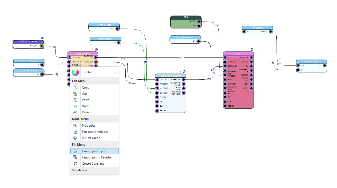Click the stopwatch icon above Trigger LE Hyst
337x188 pixels.
click(x=96, y=49)
